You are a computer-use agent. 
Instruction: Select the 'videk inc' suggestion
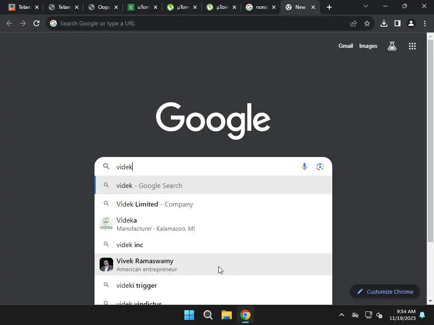point(214,245)
